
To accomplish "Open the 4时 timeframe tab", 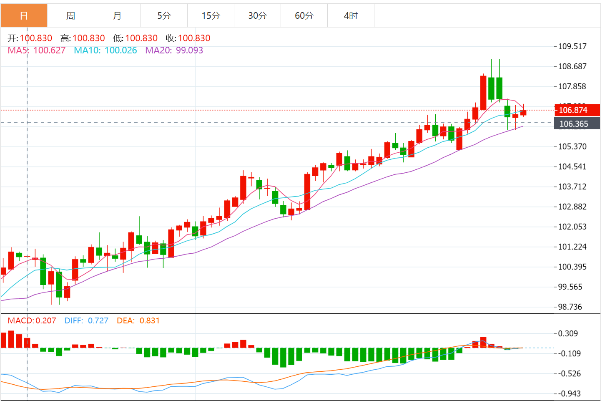I will coord(351,16).
